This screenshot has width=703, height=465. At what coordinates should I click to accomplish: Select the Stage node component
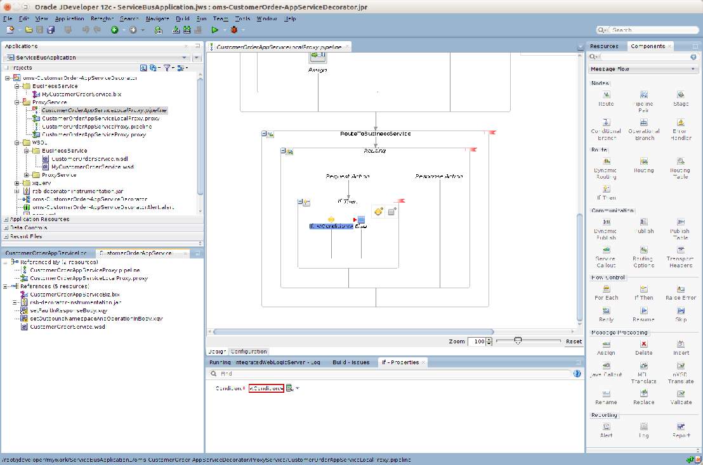[x=681, y=98]
